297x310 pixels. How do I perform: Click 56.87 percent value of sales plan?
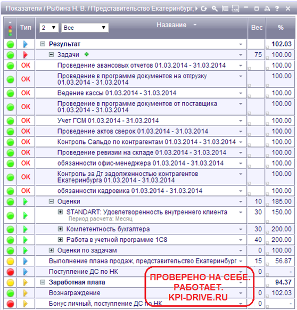tap(283, 261)
